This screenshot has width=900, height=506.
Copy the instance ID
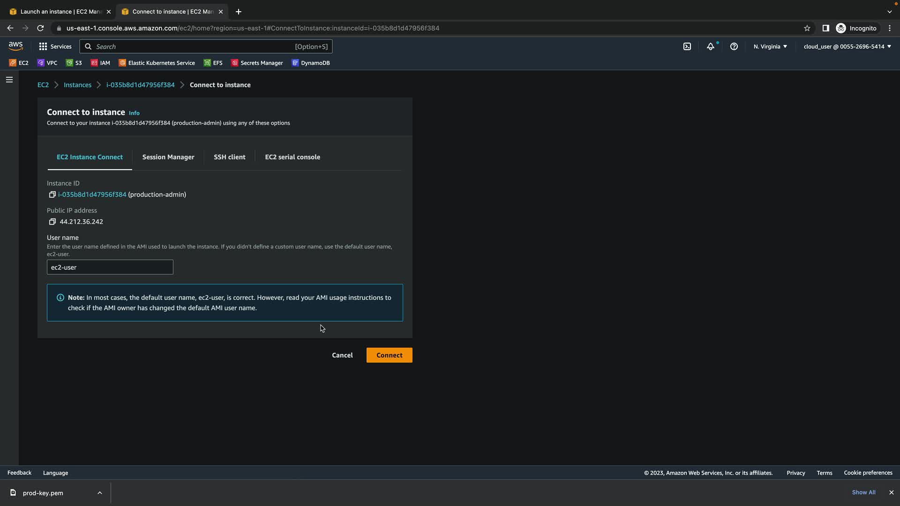(x=52, y=194)
